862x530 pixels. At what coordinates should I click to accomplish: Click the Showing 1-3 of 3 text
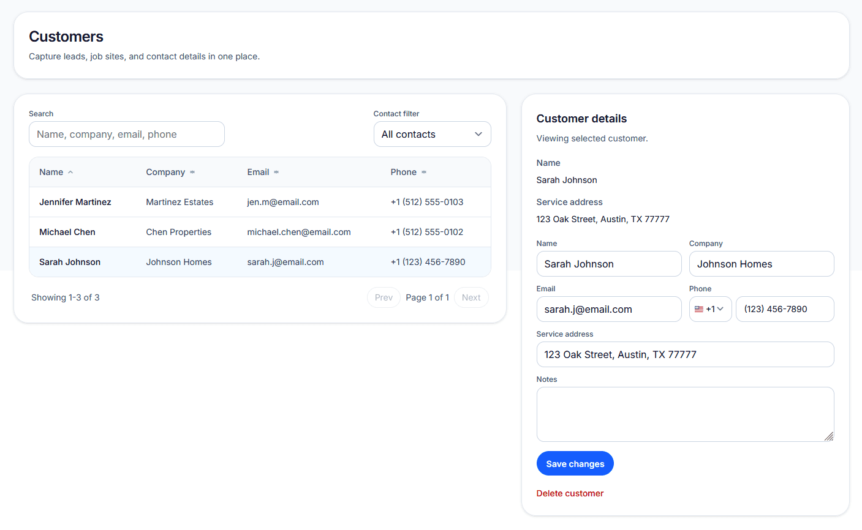tap(66, 297)
